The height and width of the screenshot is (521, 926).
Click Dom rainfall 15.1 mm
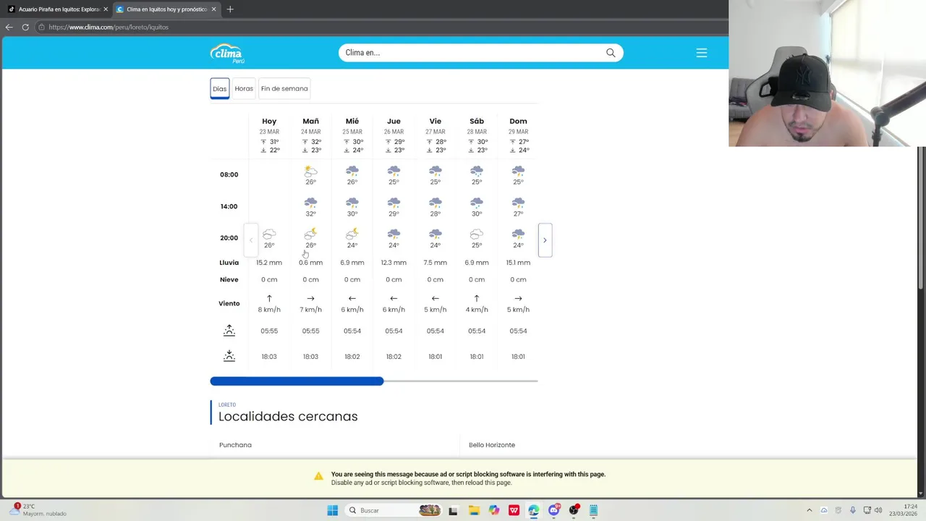518,263
